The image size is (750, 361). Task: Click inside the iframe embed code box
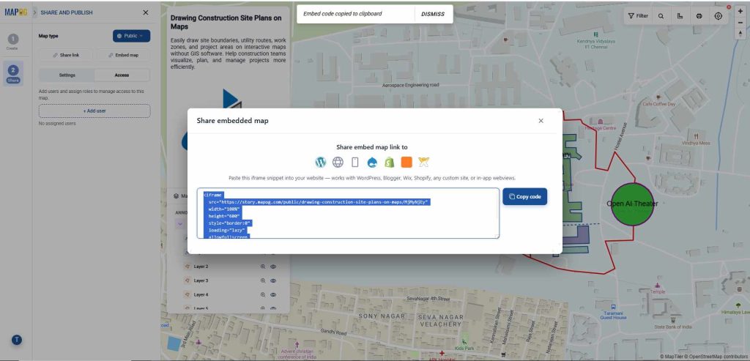[x=348, y=213]
